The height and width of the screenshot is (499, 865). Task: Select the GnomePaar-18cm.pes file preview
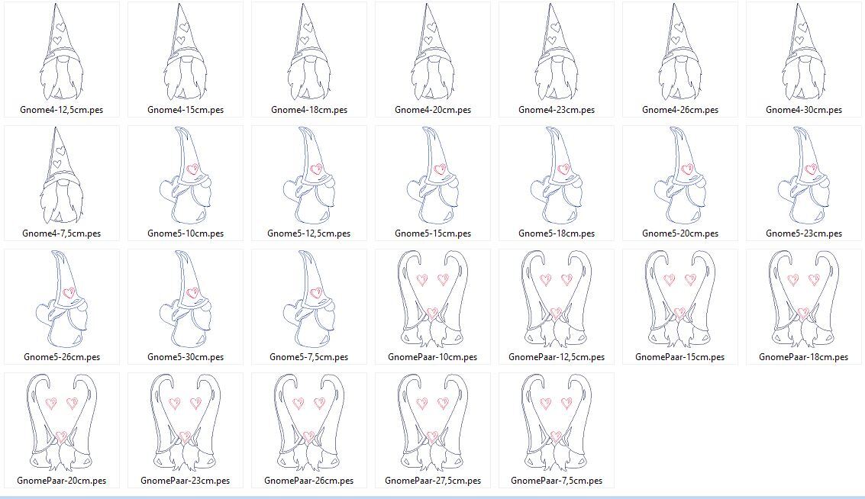(x=804, y=301)
